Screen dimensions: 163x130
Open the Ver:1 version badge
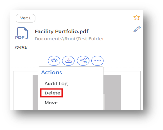(26, 18)
